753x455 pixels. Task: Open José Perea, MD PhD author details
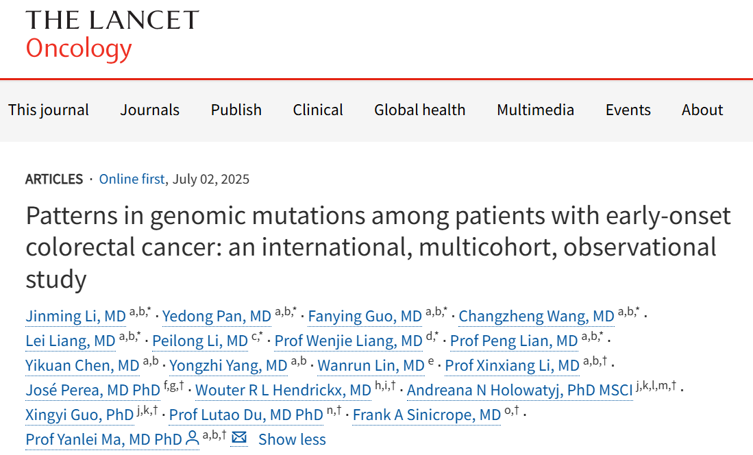[x=92, y=390]
